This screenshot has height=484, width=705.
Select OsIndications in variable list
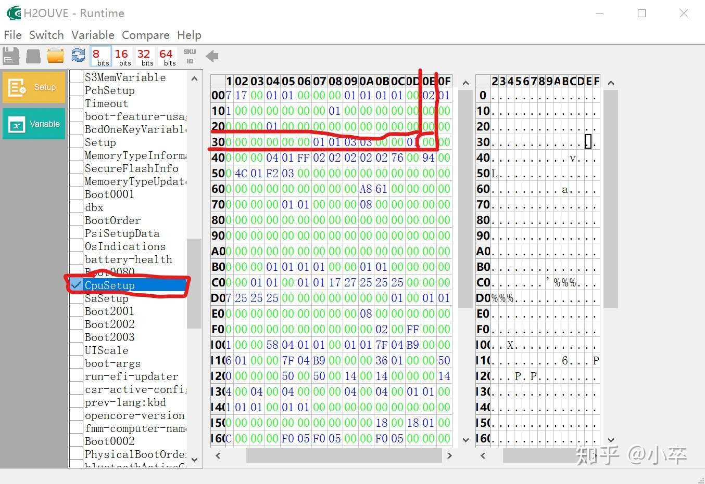point(125,246)
